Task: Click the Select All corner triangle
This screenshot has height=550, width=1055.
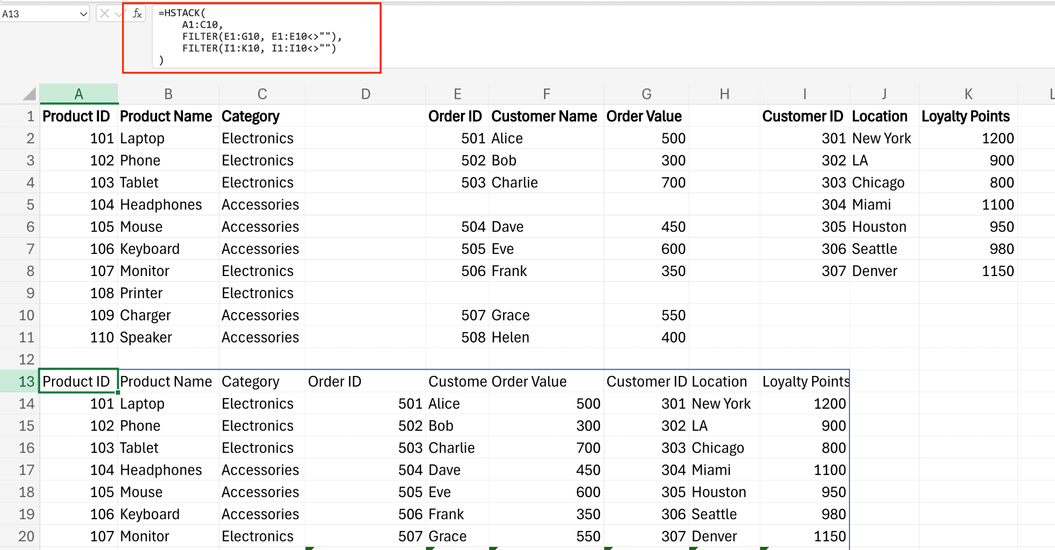Action: pos(30,94)
